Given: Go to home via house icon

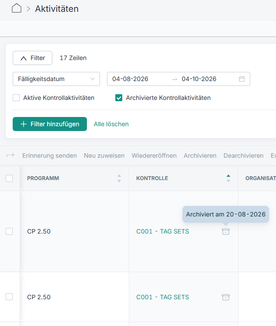Looking at the screenshot, I should tap(17, 8).
